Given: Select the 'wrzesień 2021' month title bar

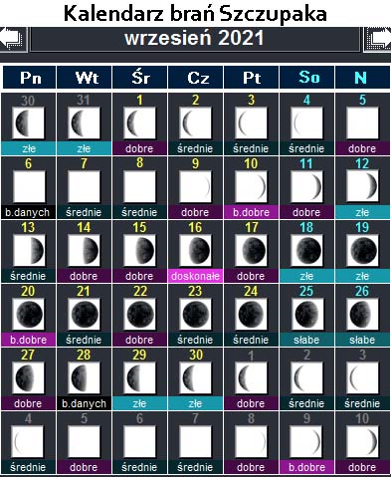Looking at the screenshot, I should click(195, 39).
